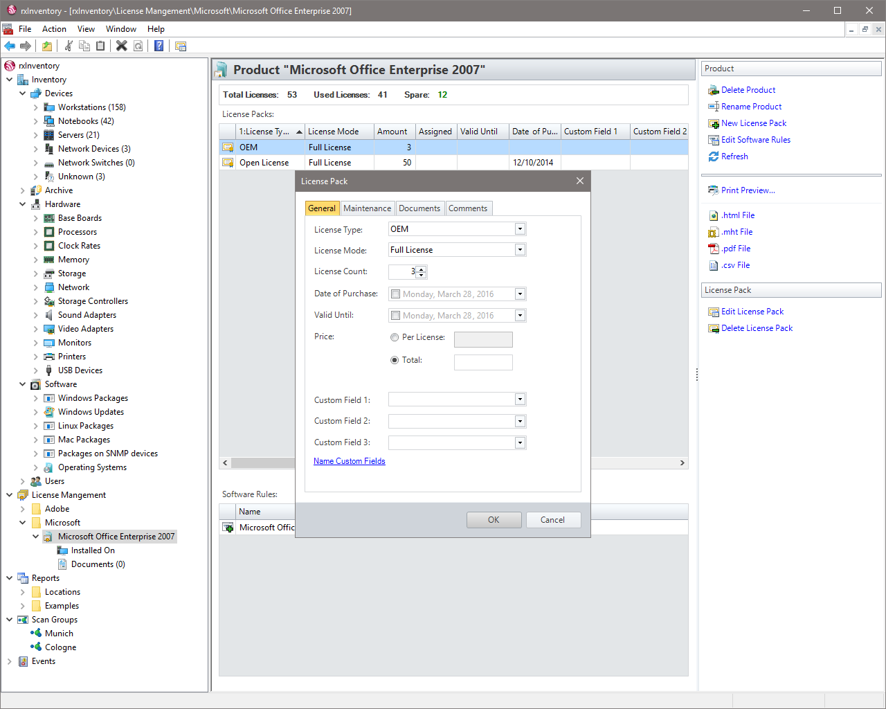Select the Total price radio button
This screenshot has height=709, width=886.
(x=395, y=360)
